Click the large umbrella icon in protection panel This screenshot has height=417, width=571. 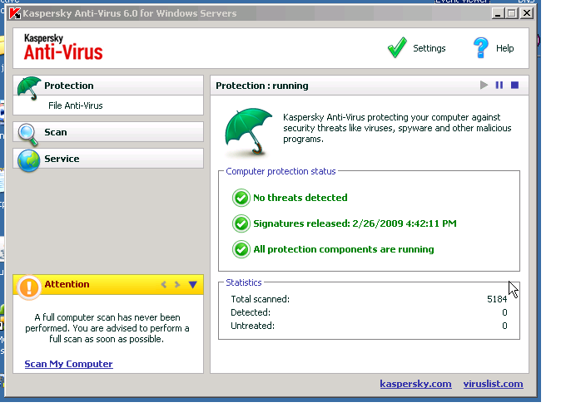coord(249,131)
